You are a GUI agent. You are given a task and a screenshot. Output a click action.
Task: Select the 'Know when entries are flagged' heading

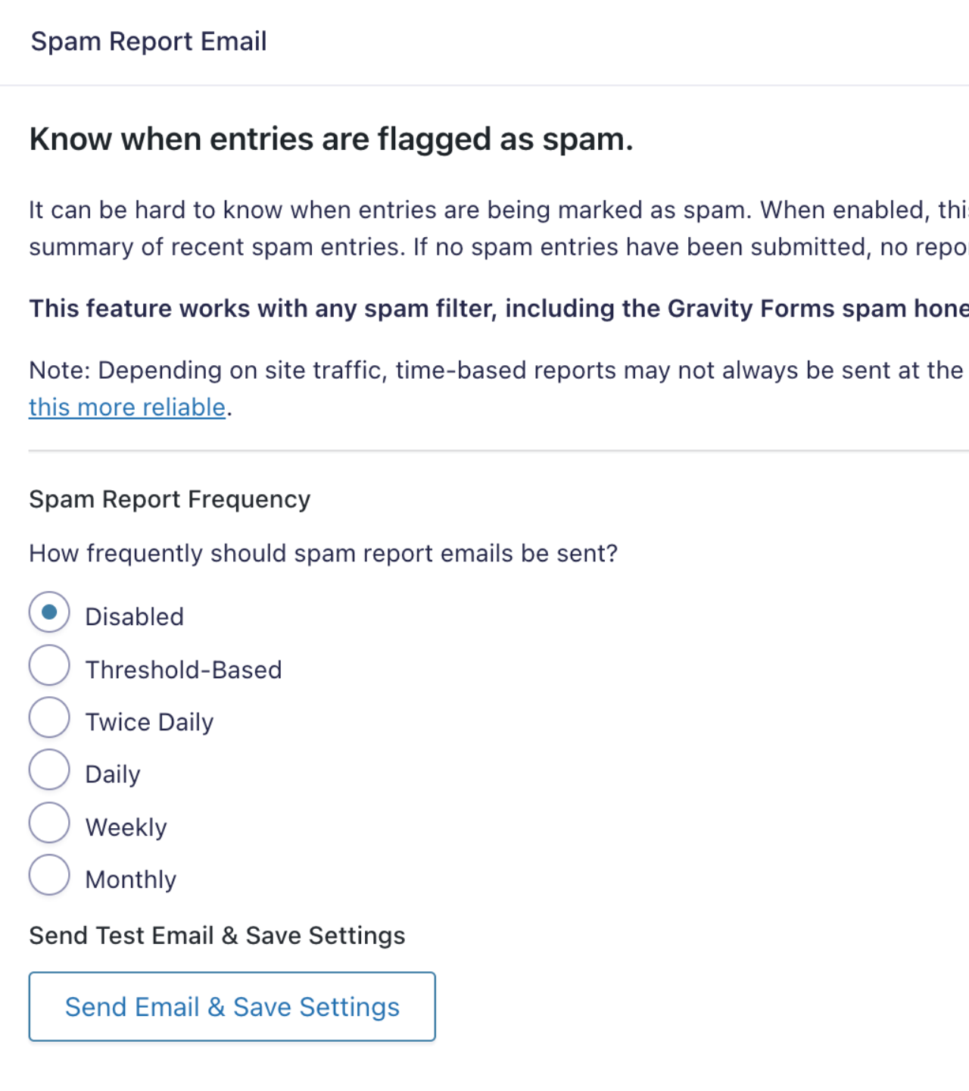pos(332,139)
